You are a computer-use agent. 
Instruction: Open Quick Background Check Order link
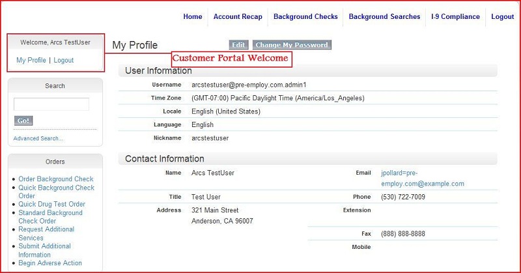click(57, 192)
